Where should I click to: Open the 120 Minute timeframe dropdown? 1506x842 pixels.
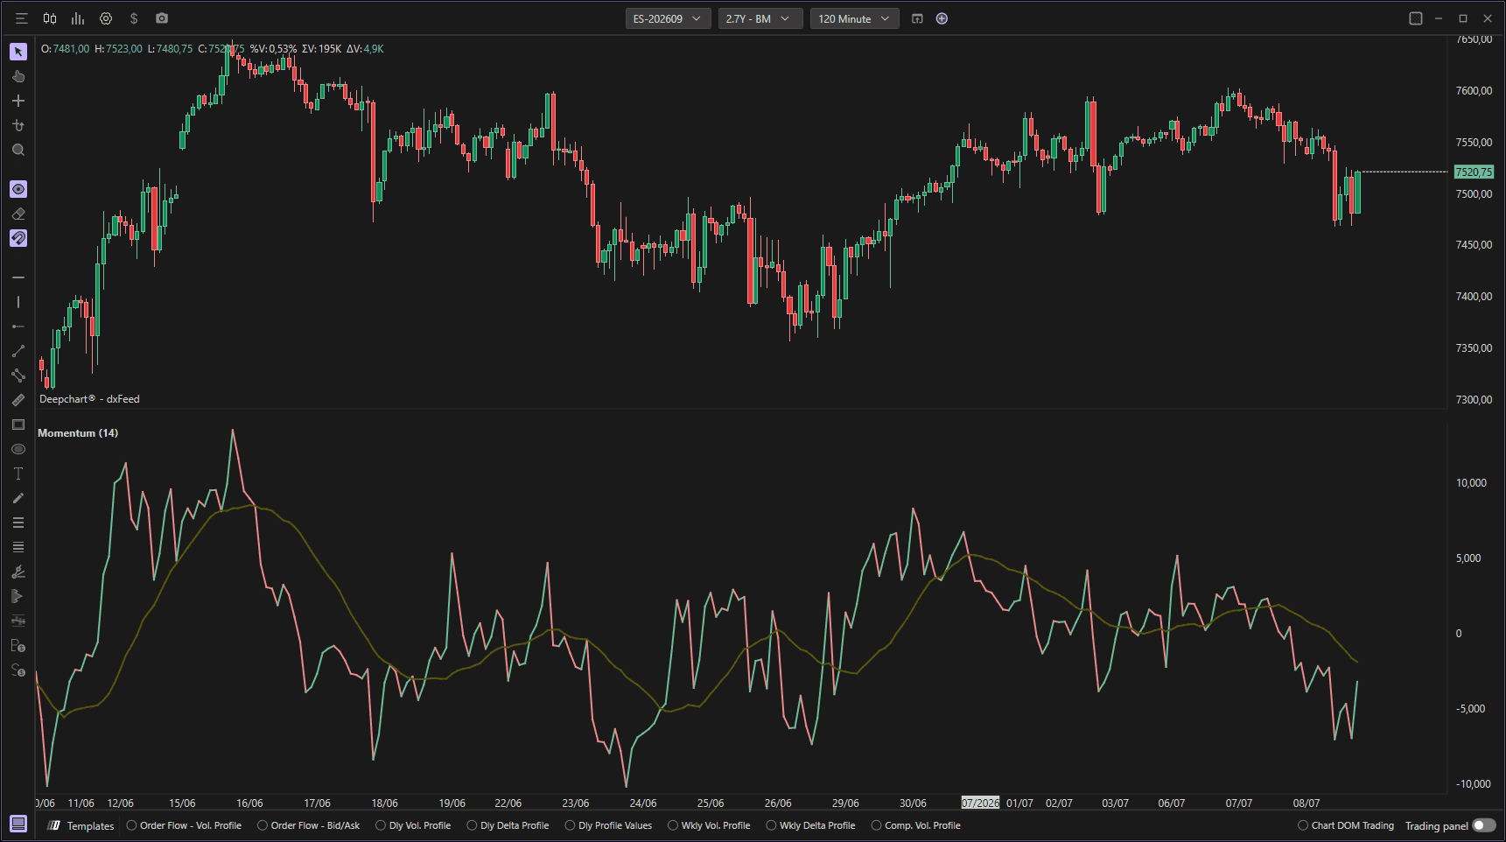pyautogui.click(x=854, y=18)
